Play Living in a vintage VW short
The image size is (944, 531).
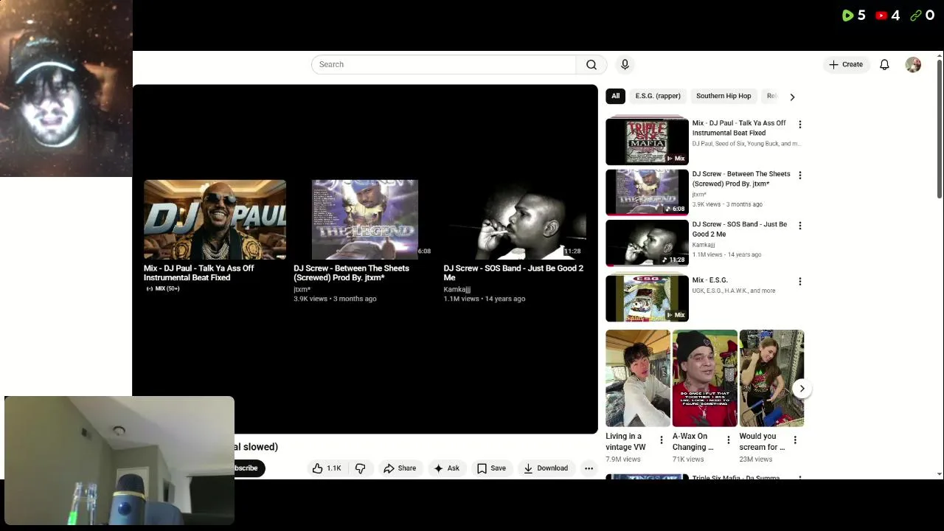pyautogui.click(x=638, y=378)
